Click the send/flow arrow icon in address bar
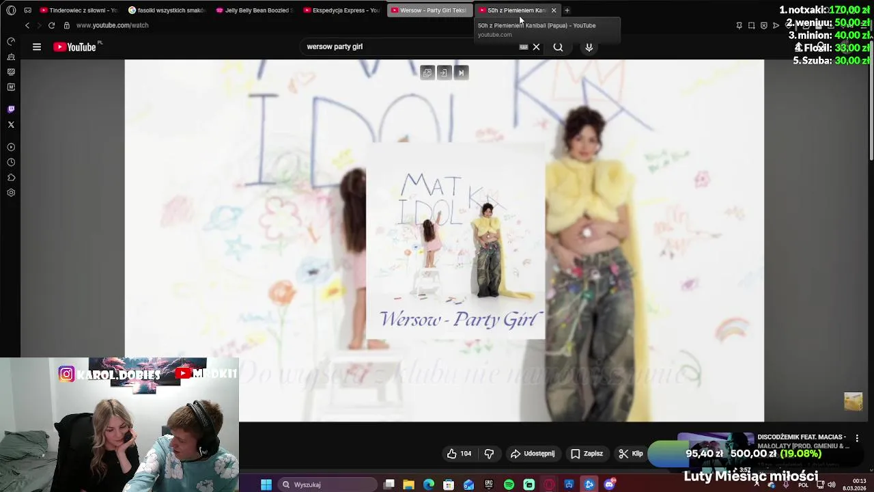This screenshot has width=874, height=492. coord(776,25)
